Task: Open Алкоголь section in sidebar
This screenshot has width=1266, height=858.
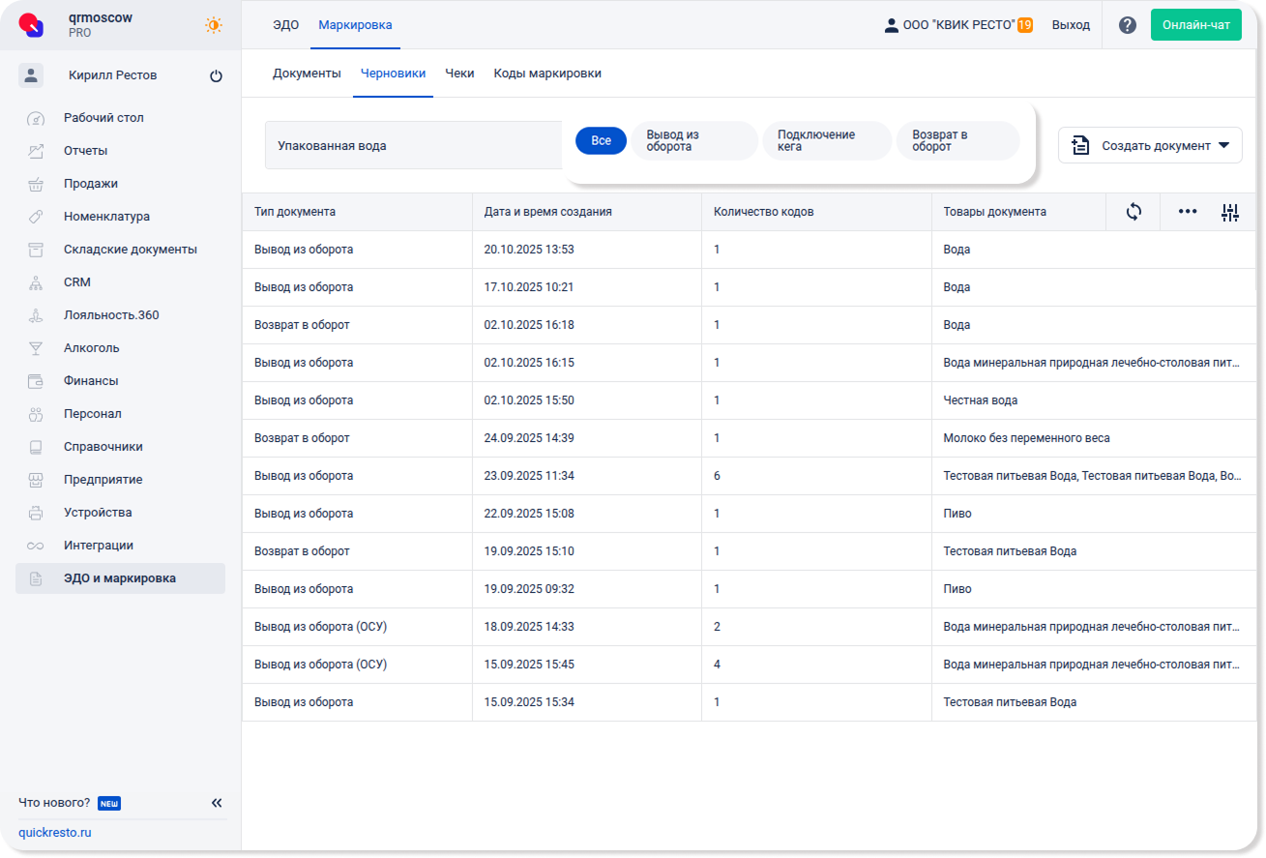Action: pos(92,348)
